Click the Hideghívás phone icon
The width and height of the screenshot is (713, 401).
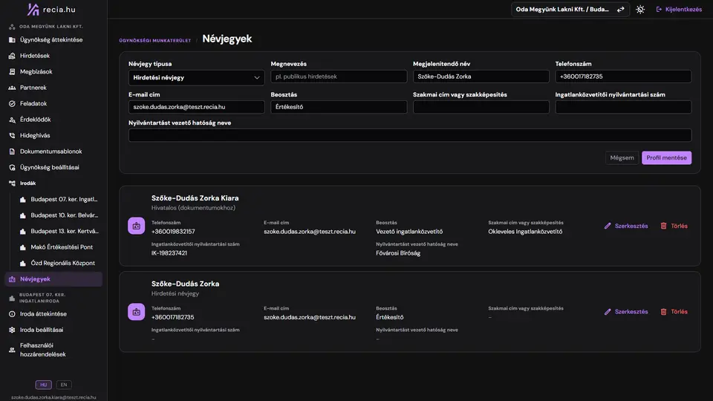pyautogui.click(x=12, y=135)
